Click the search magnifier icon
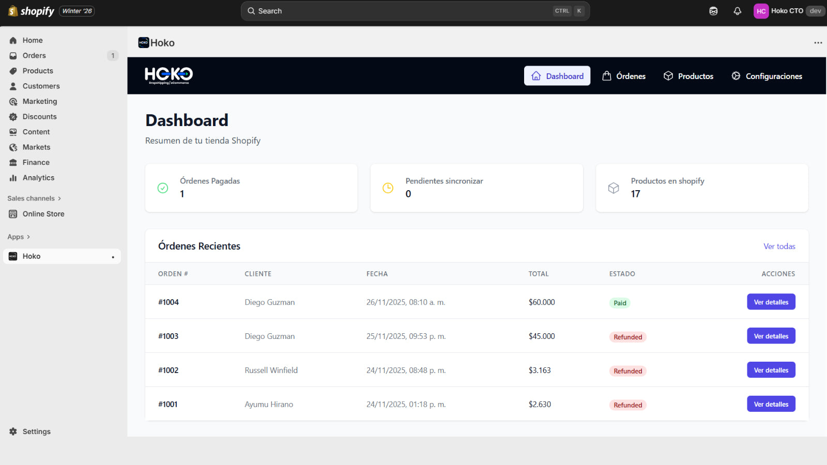This screenshot has height=465, width=827. (x=251, y=11)
